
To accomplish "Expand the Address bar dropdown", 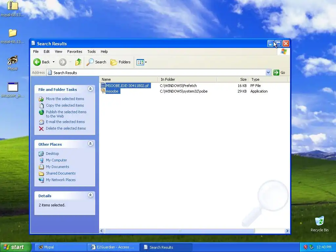I will 268,73.
